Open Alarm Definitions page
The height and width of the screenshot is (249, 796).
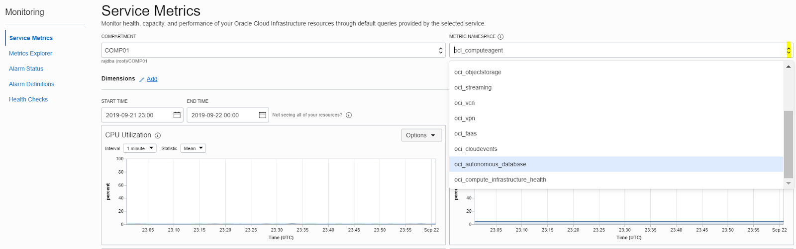31,84
